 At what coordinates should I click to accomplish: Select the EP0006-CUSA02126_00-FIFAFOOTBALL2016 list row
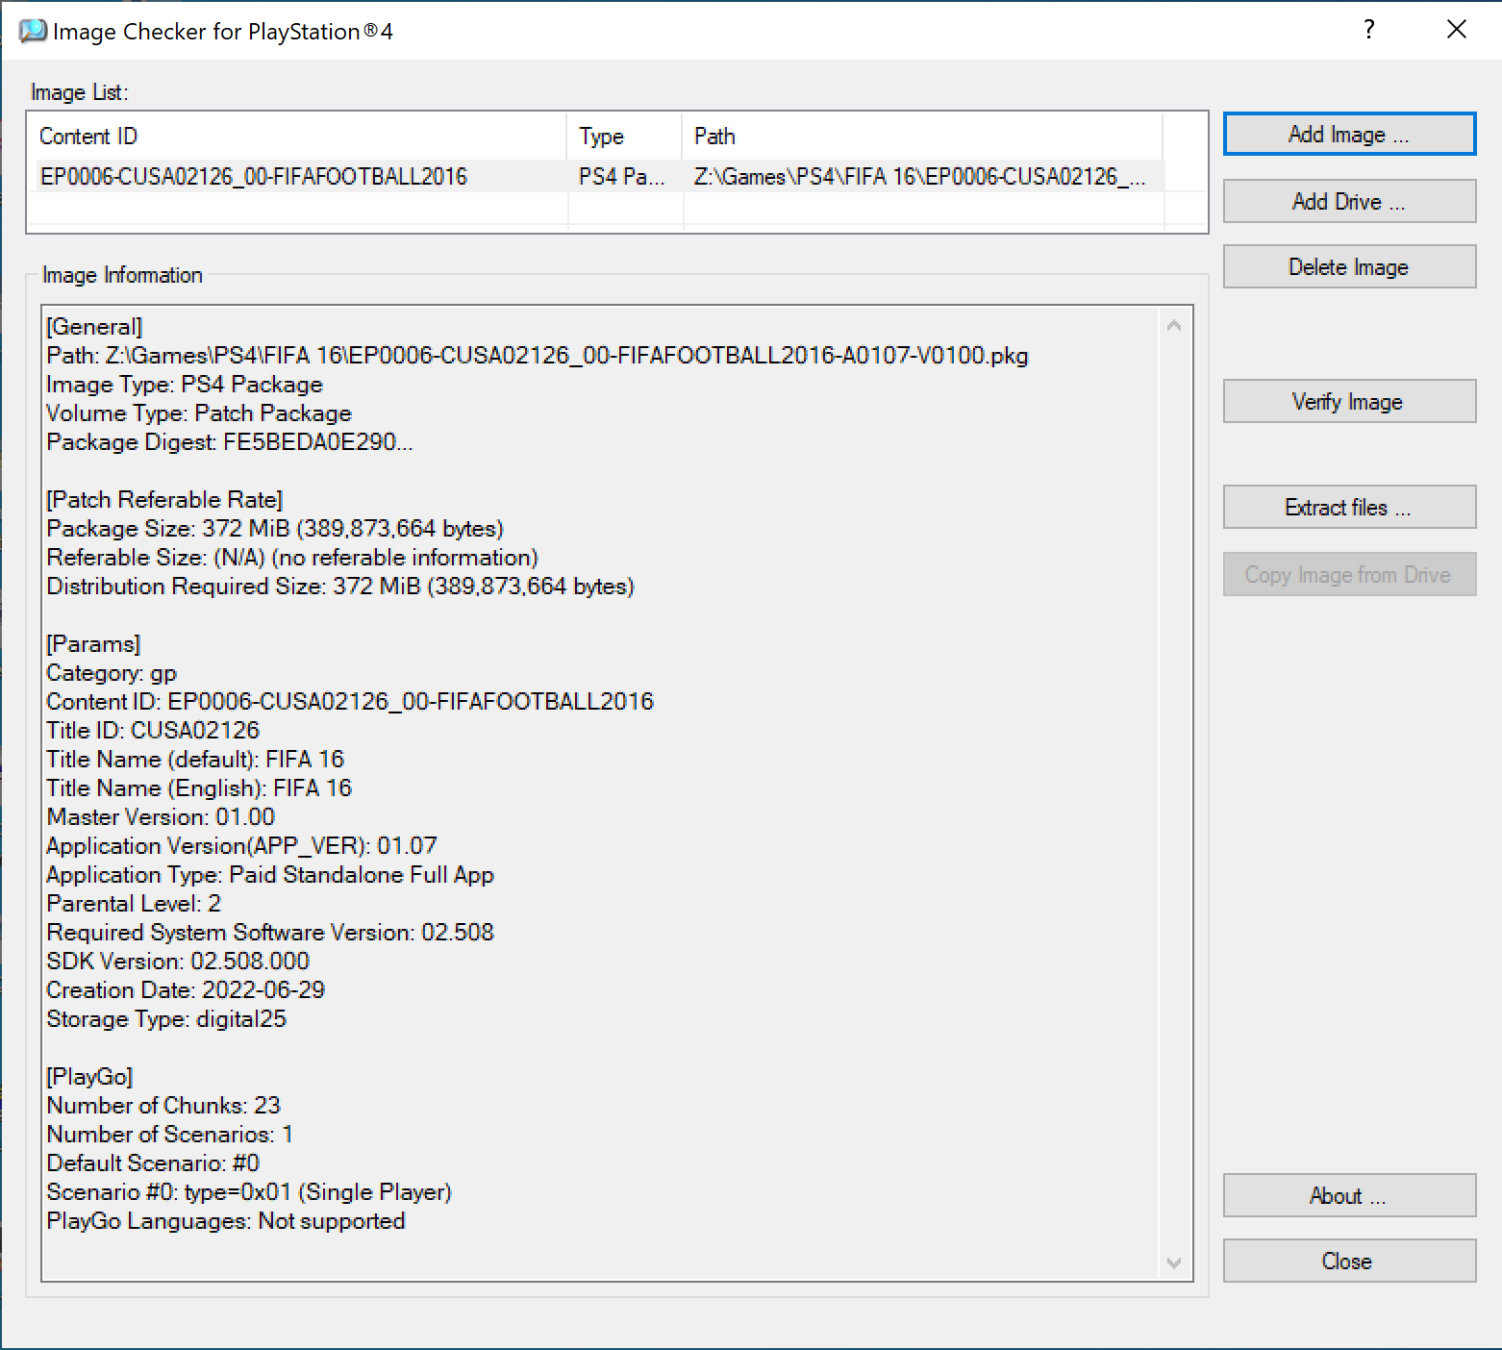pos(596,176)
